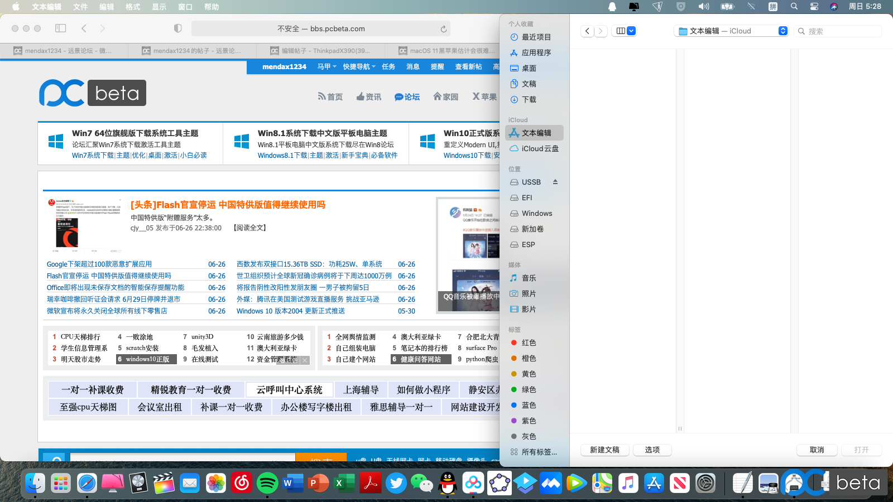Click the PCbeta logo
This screenshot has height=502, width=893.
point(93,93)
